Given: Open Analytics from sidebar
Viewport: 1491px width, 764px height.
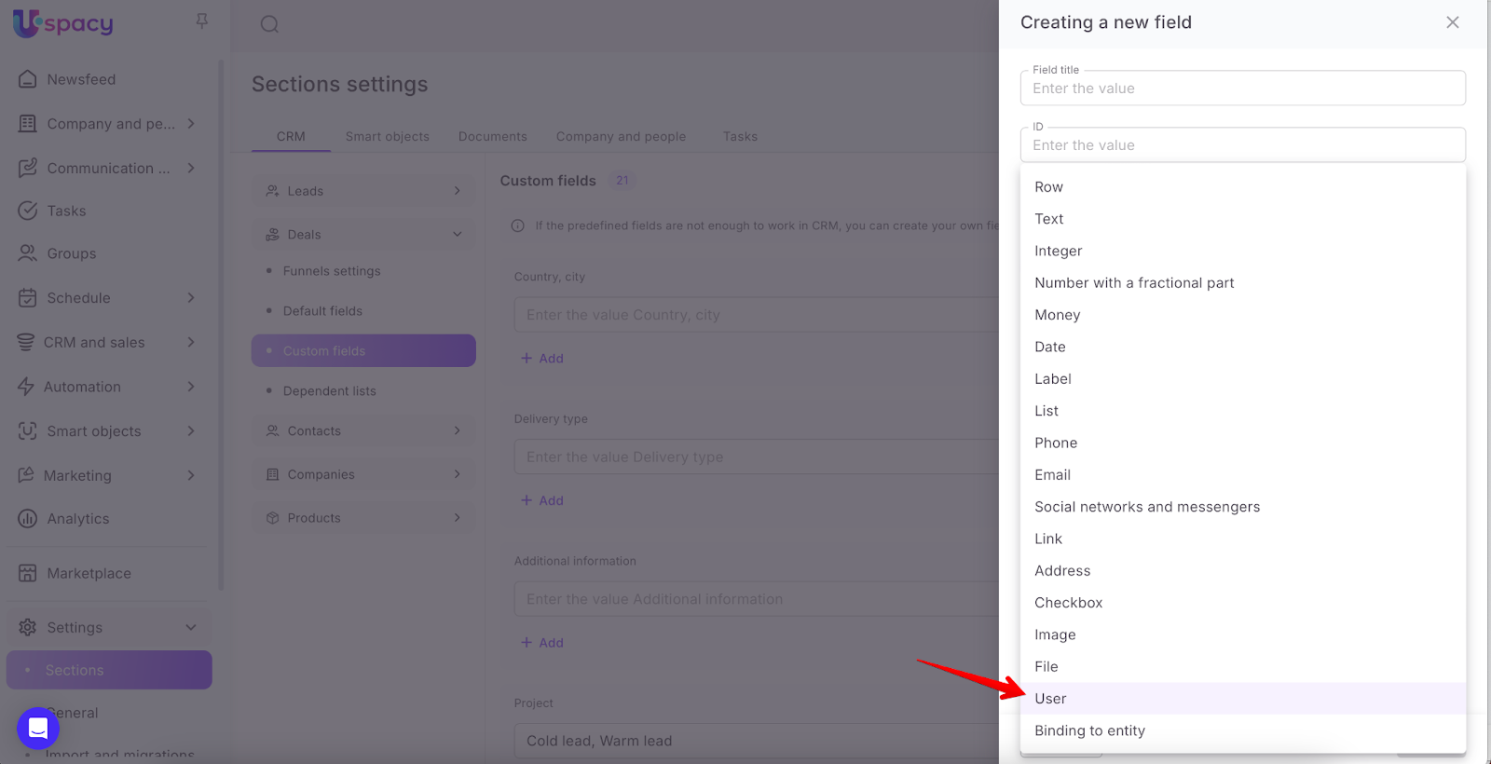Looking at the screenshot, I should point(77,519).
